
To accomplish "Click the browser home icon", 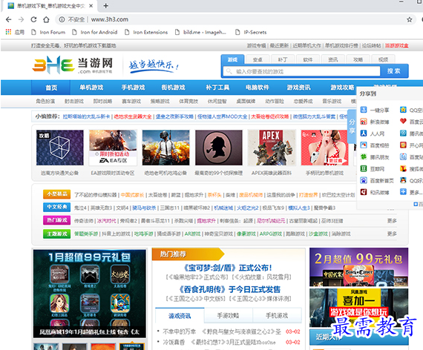I will (46, 19).
